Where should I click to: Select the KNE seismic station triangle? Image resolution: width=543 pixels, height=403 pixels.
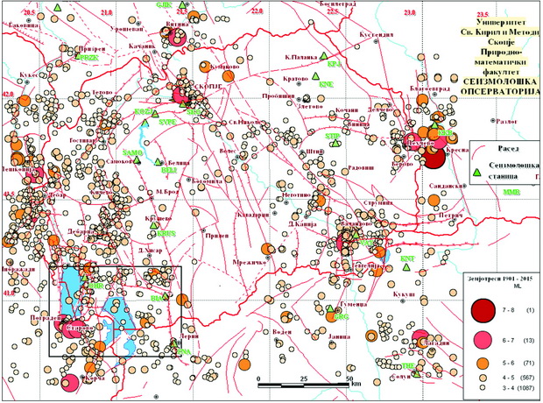coord(315,76)
